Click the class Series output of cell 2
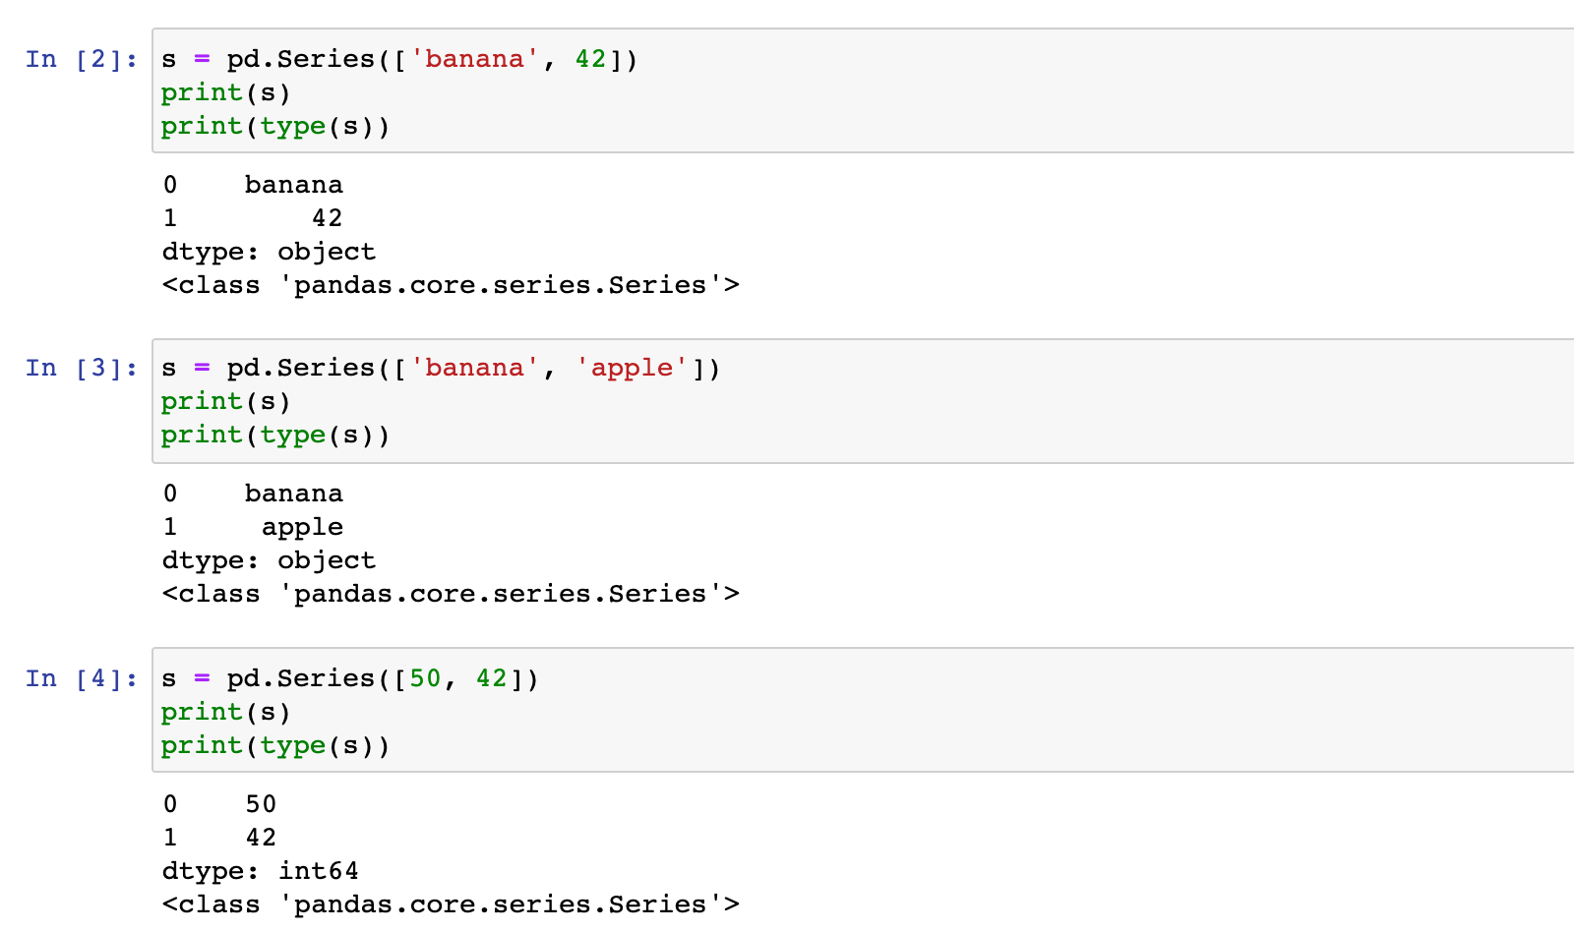Image resolution: width=1574 pixels, height=932 pixels. point(451,285)
